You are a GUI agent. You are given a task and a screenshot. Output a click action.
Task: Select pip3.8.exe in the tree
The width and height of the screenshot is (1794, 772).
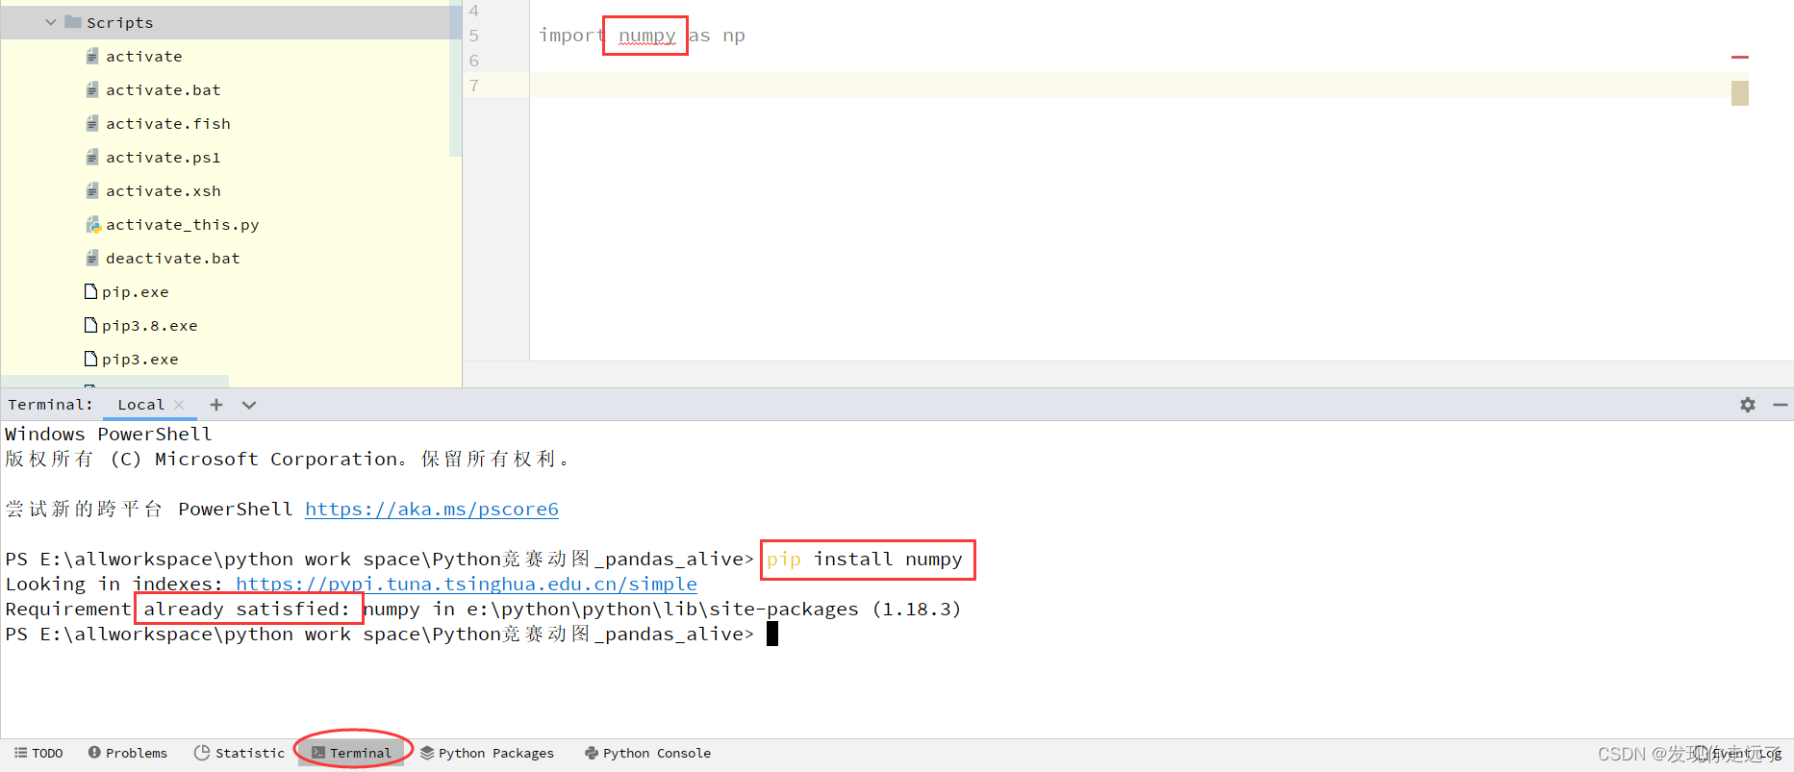149,326
